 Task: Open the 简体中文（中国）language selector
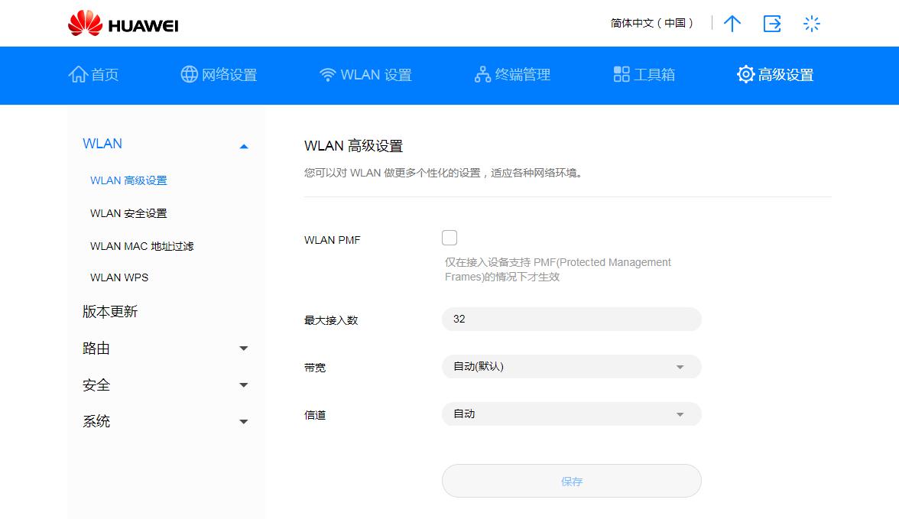point(654,24)
